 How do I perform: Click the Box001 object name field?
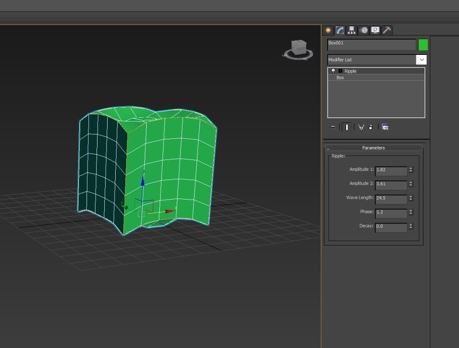pos(371,44)
